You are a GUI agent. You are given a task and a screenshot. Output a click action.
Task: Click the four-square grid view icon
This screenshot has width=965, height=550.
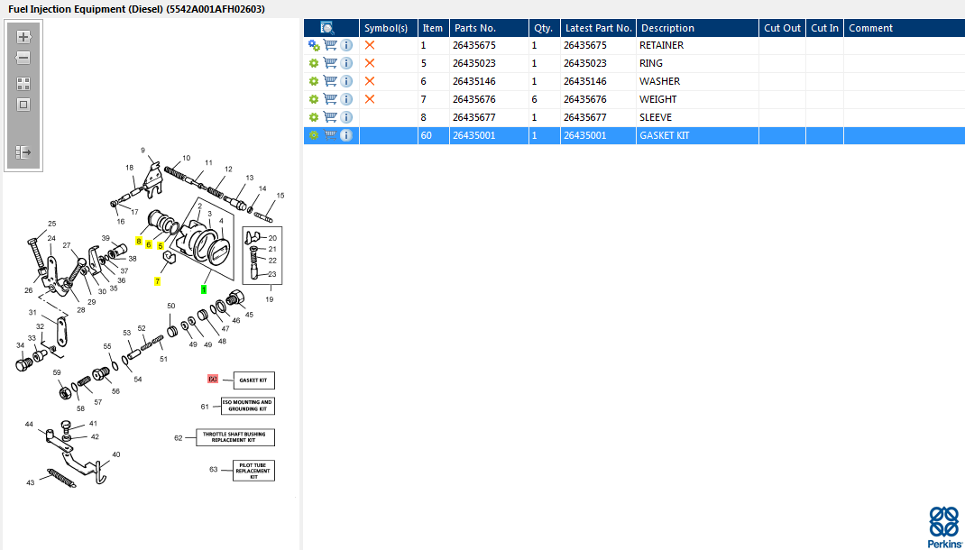coord(23,83)
